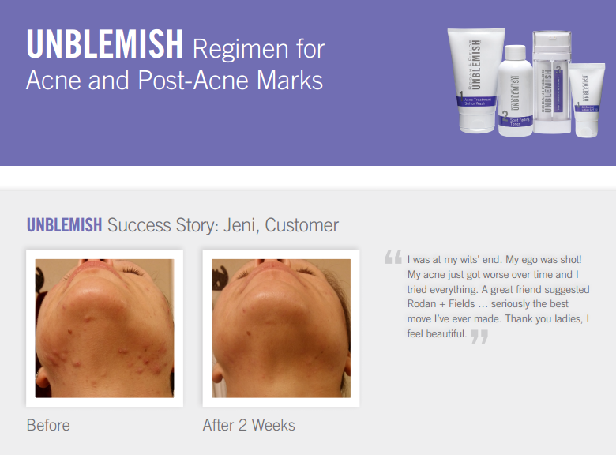Click the After 2 Weeks caption
Viewport: 616px width, 455px height.
tap(249, 425)
